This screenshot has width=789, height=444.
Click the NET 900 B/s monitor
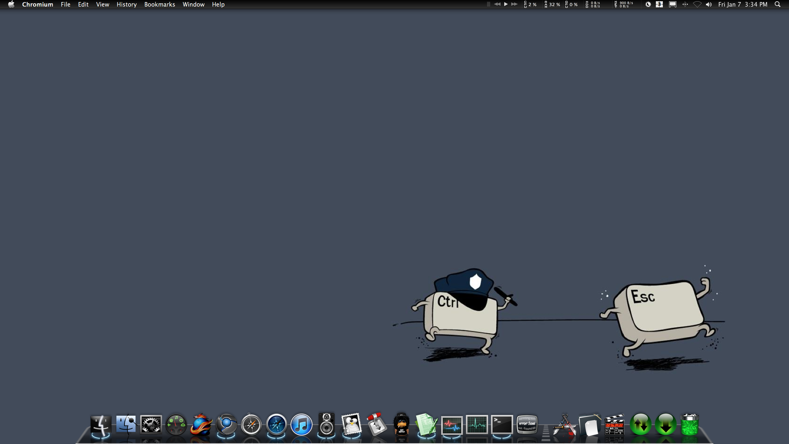click(x=623, y=5)
